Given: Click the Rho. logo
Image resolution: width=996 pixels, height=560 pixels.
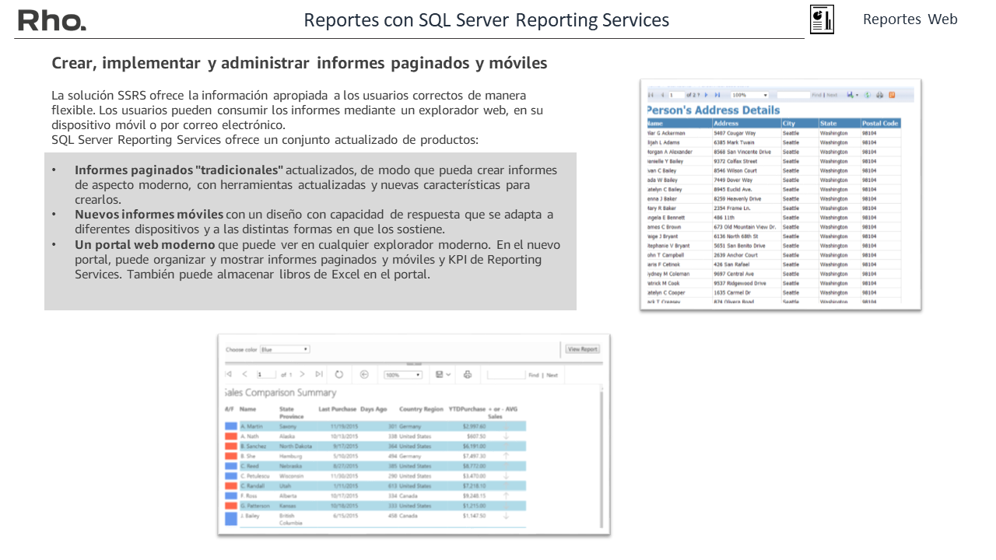Looking at the screenshot, I should 52,21.
